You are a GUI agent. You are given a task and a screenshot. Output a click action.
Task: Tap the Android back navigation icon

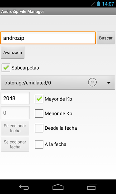click(24, 187)
